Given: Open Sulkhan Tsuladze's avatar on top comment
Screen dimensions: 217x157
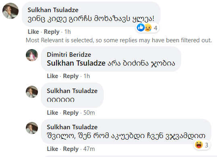Looking at the screenshot, I should 10,11.
